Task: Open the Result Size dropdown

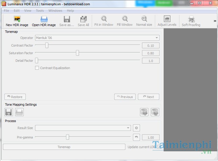Action: pos(83,128)
